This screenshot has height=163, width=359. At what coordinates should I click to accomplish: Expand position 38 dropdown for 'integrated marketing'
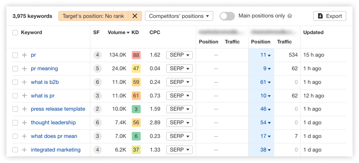(x=266, y=150)
